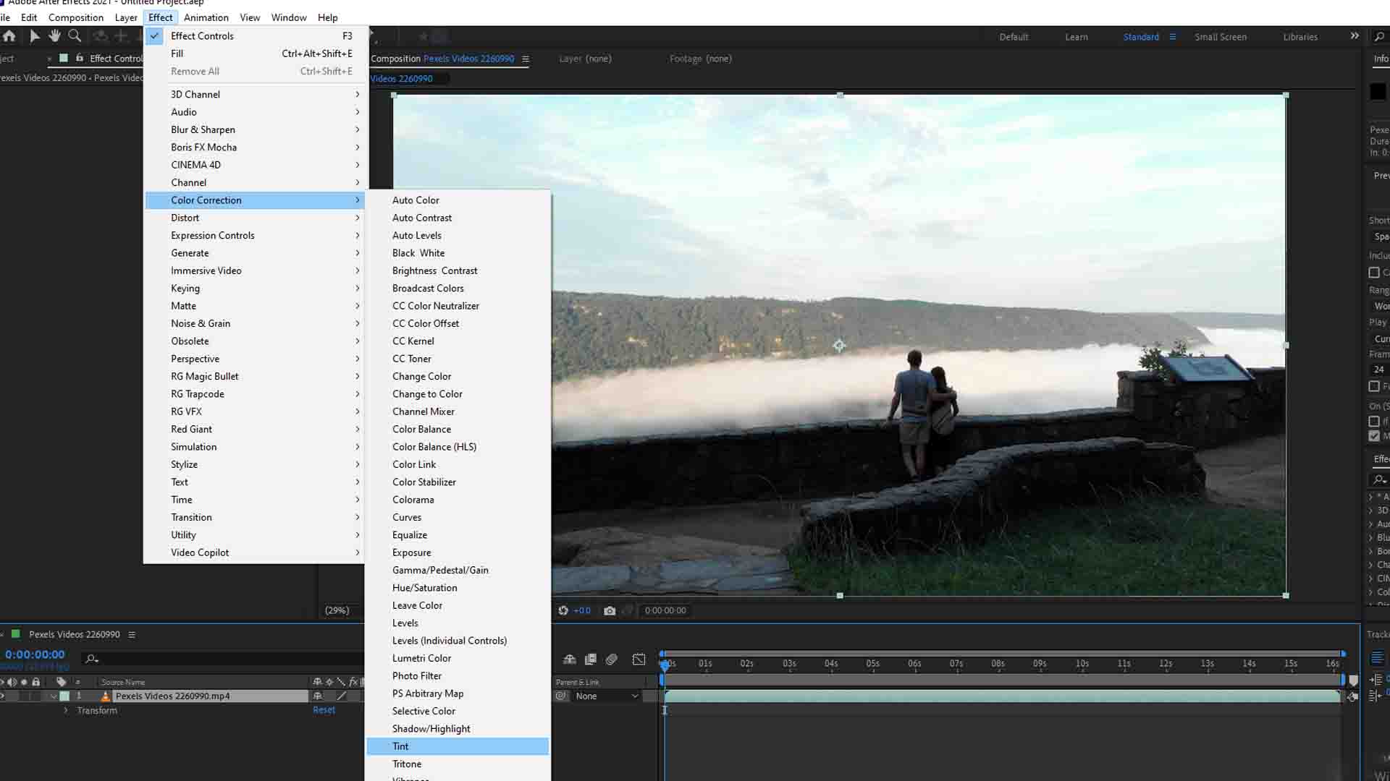This screenshot has width=1390, height=781.
Task: Click the label tag column icon
Action: 62,682
